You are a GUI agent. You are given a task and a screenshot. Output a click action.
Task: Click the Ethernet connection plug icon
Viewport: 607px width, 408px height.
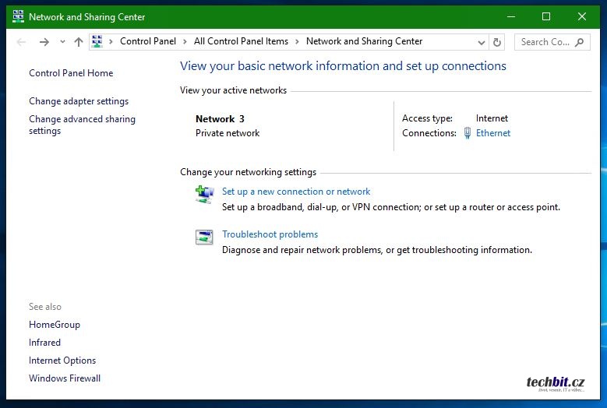pyautogui.click(x=468, y=133)
